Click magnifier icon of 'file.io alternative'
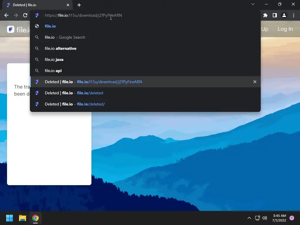This screenshot has width=300, height=225. (x=37, y=48)
